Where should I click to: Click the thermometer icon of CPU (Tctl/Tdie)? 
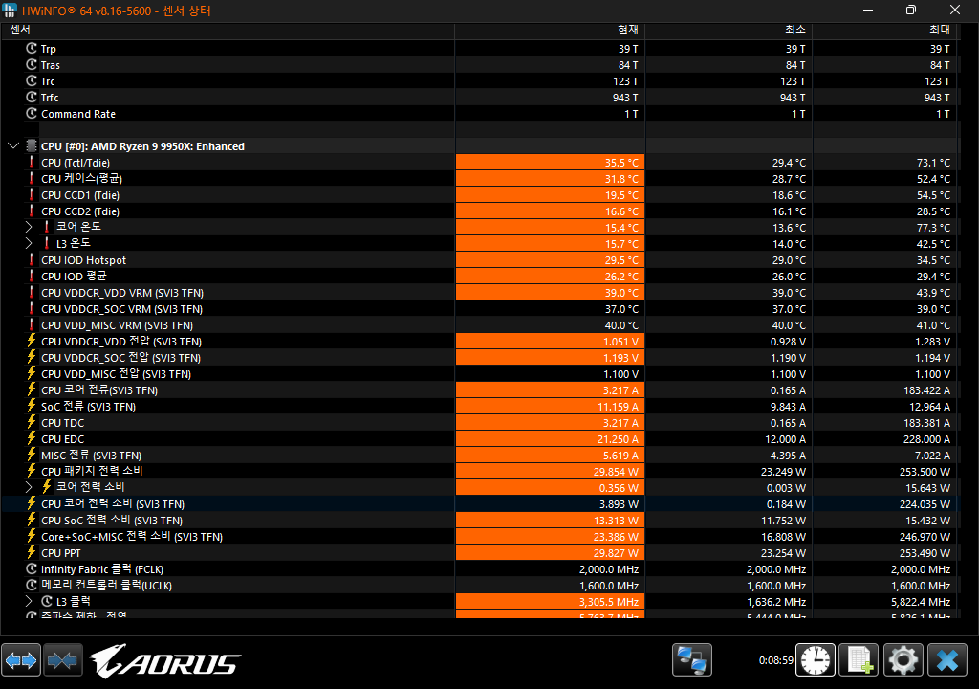pyautogui.click(x=32, y=162)
